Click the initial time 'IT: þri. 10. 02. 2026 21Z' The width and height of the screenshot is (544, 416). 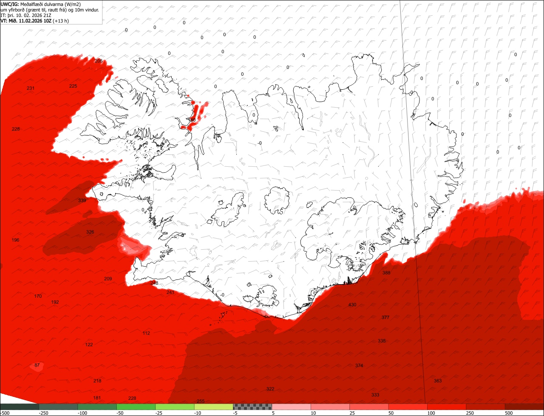click(x=26, y=15)
